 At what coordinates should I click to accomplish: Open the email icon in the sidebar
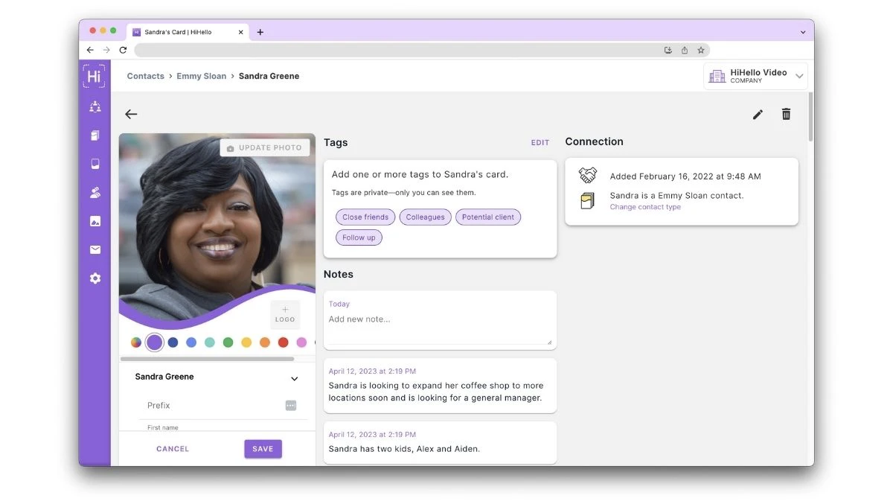coord(95,249)
